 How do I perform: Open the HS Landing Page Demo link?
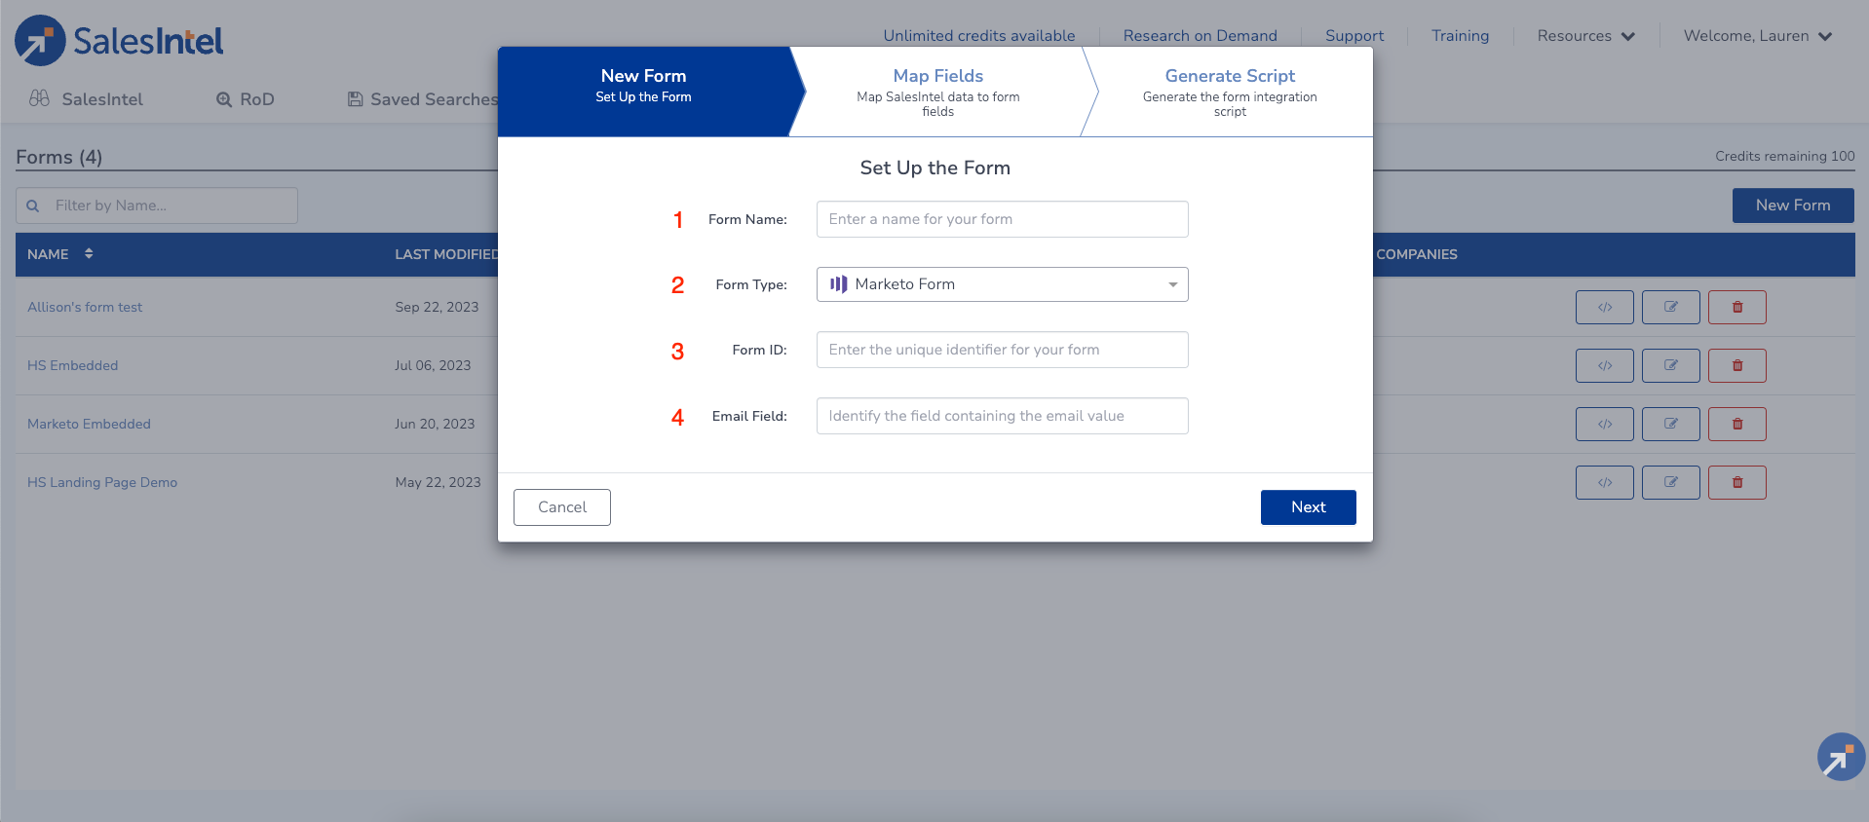pyautogui.click(x=102, y=482)
